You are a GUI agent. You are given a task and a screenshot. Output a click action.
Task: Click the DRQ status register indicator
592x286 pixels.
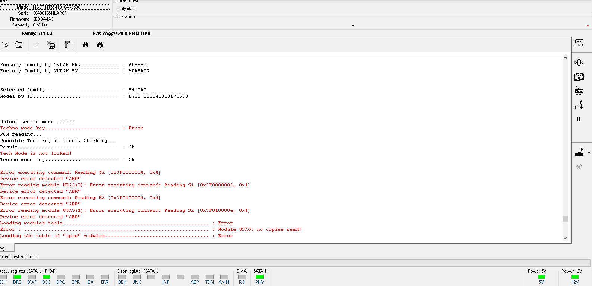pyautogui.click(x=61, y=277)
